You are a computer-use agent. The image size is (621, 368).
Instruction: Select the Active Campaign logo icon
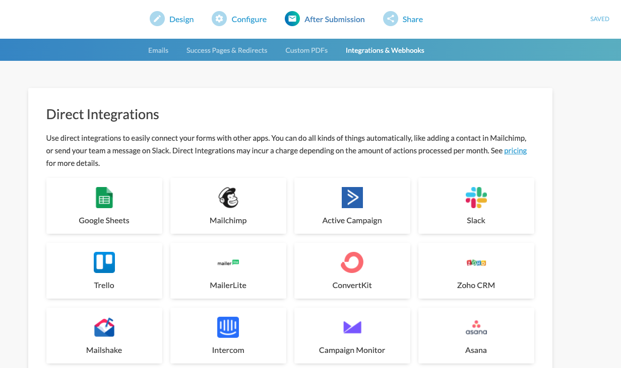(x=352, y=198)
